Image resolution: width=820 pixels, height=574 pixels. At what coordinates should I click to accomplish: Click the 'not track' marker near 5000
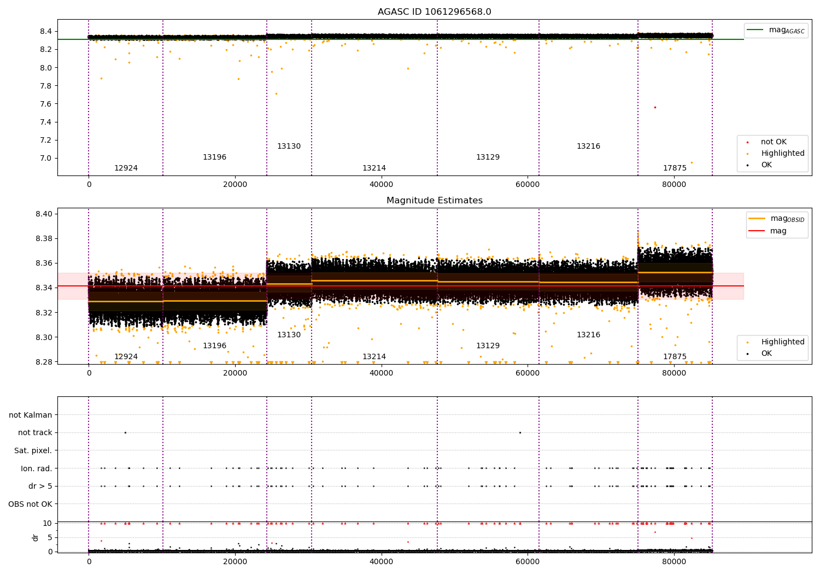point(125,432)
